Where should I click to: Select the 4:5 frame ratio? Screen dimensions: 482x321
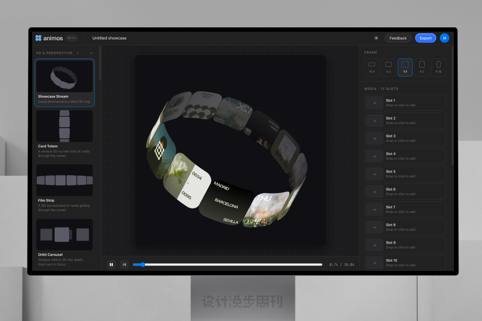(422, 67)
